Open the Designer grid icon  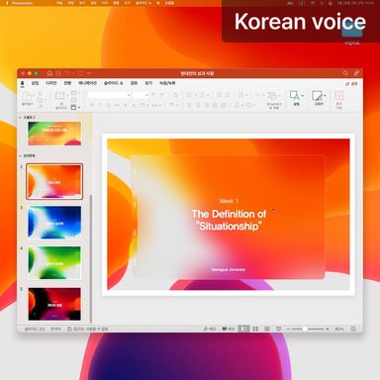coord(339,96)
